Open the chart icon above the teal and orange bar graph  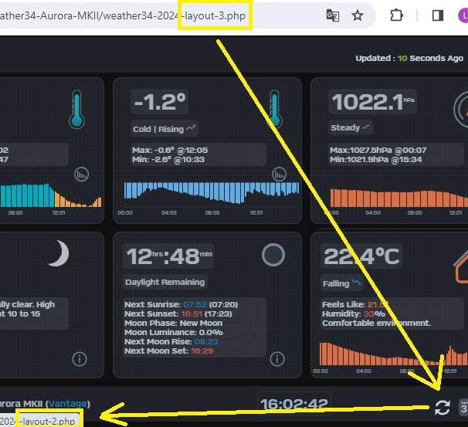(x=82, y=175)
